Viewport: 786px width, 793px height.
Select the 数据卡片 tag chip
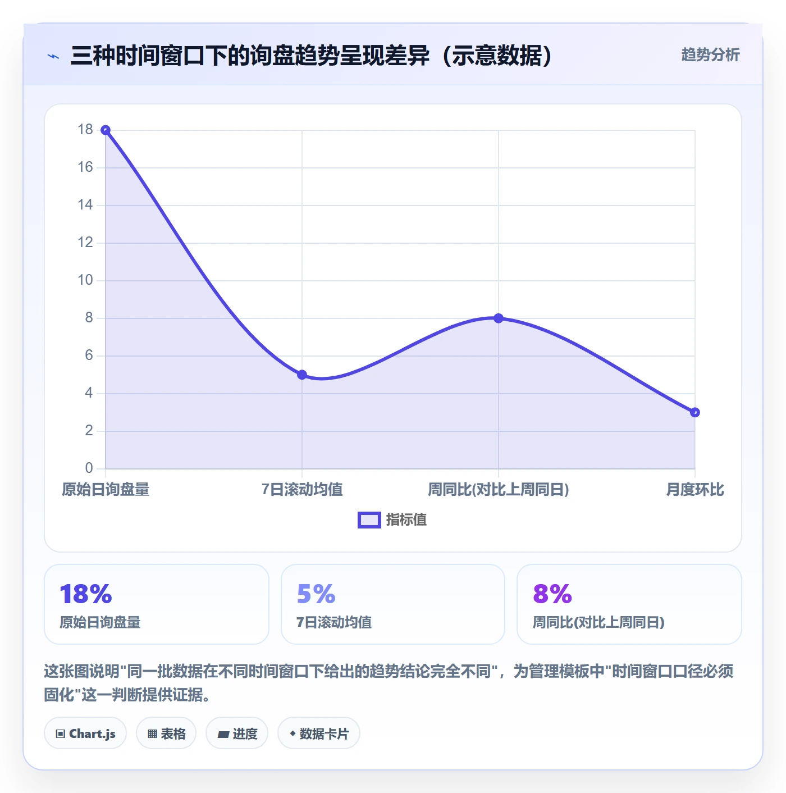point(319,733)
